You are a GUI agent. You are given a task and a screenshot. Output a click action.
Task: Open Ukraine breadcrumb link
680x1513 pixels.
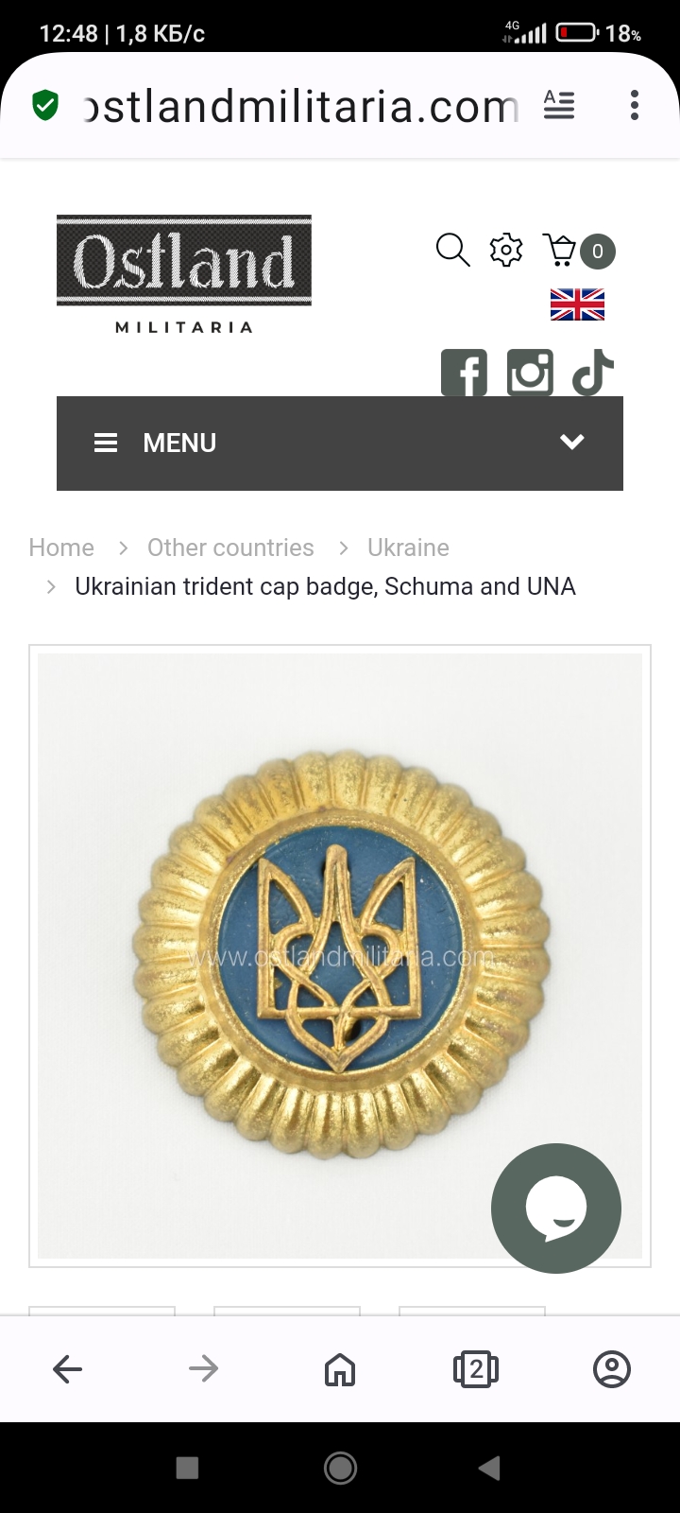tap(408, 548)
